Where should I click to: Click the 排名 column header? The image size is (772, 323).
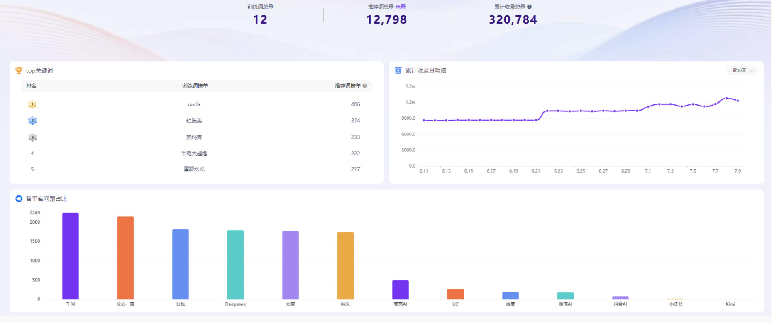click(x=32, y=86)
